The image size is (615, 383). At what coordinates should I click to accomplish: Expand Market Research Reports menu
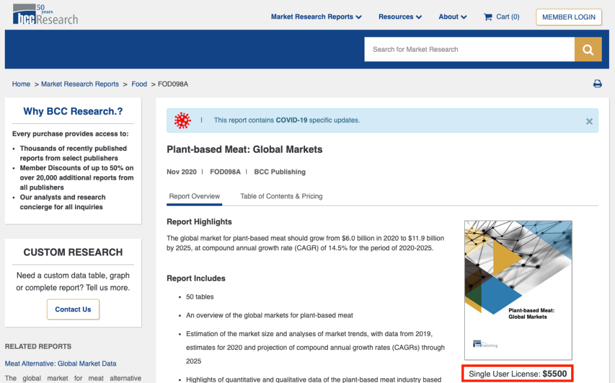[316, 17]
